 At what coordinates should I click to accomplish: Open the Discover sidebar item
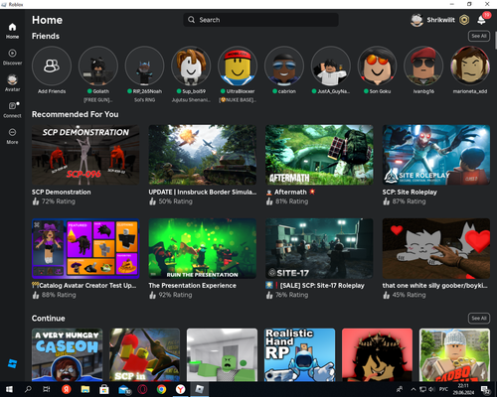12,57
